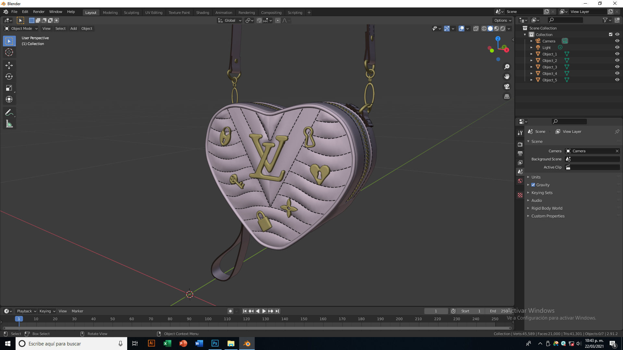The image size is (623, 350).
Task: Jump to the timeline's last frame
Action: [277, 311]
